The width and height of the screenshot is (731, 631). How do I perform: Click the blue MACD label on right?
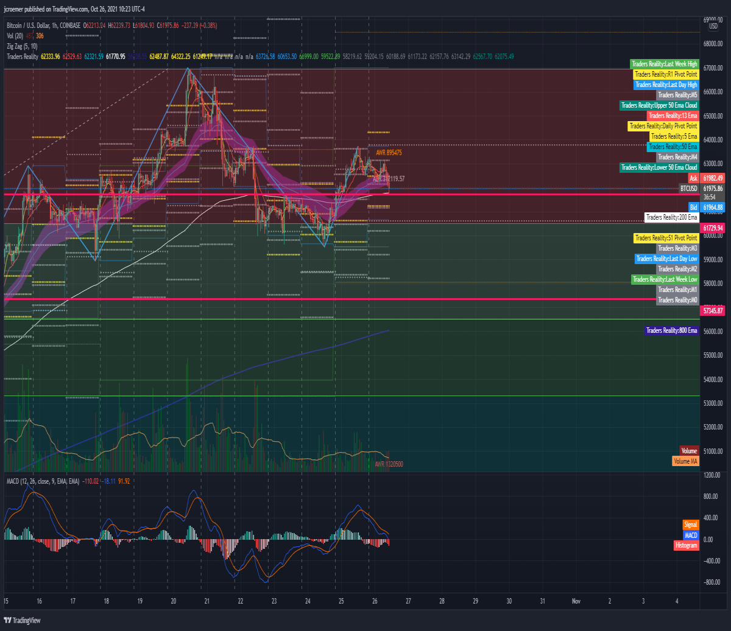tap(691, 535)
